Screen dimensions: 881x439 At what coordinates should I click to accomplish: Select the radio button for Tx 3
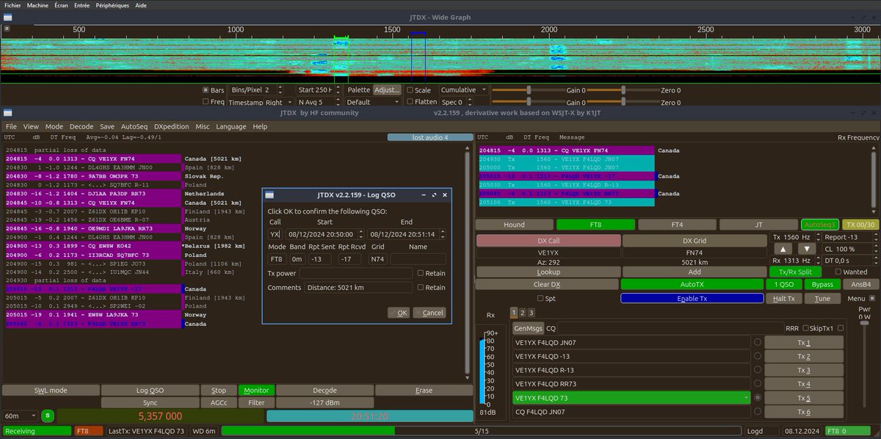757,370
